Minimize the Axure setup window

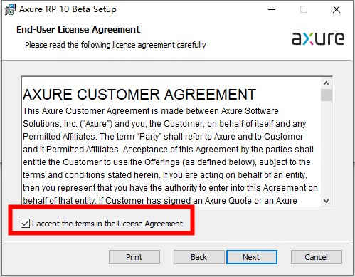(x=272, y=9)
